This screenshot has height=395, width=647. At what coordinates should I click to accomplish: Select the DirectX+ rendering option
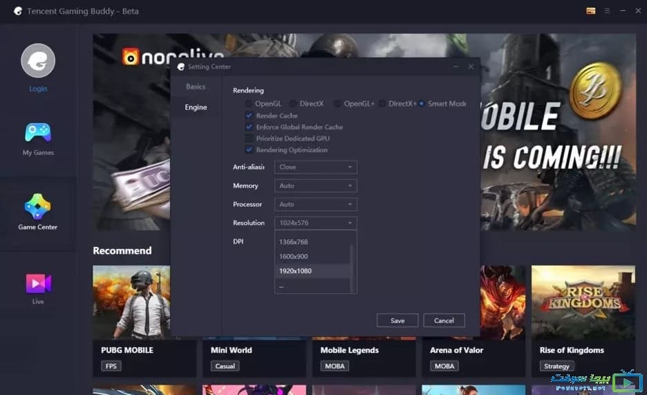382,104
